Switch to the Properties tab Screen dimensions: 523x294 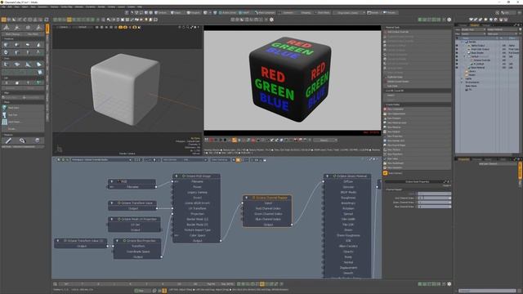(463, 159)
